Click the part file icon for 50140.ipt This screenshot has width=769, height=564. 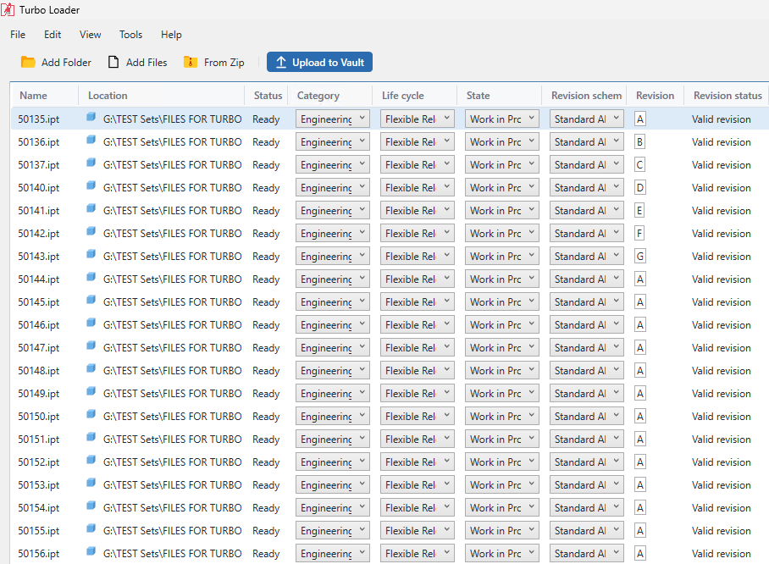(x=91, y=185)
